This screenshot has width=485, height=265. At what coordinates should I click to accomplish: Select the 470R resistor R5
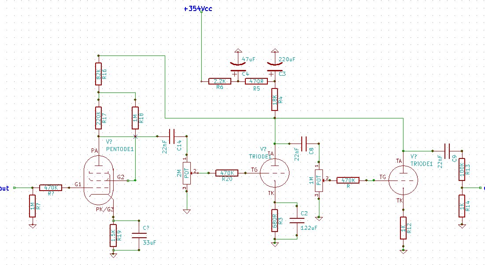[x=256, y=81]
